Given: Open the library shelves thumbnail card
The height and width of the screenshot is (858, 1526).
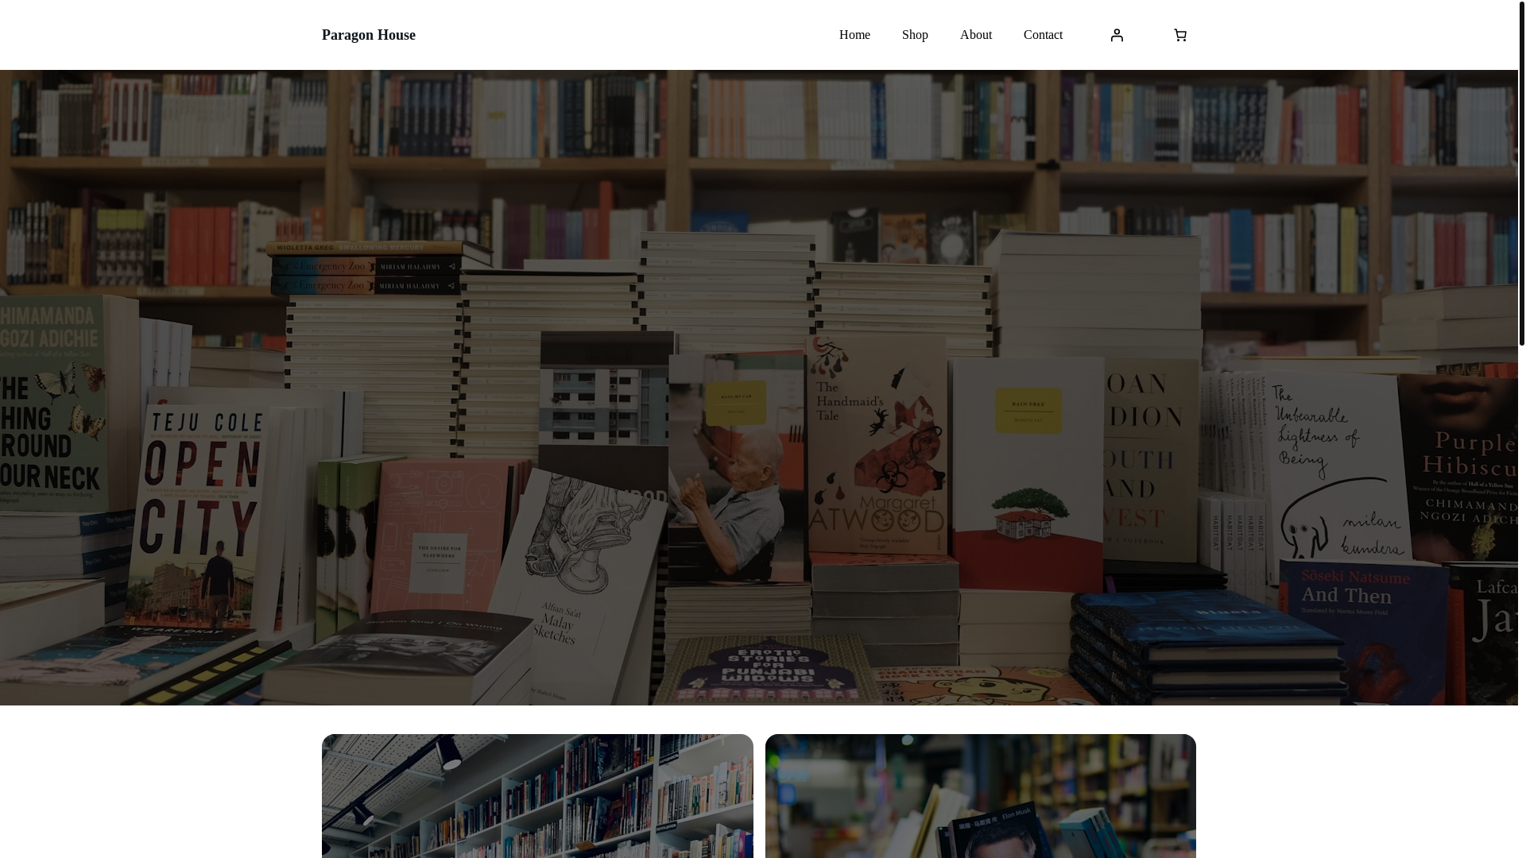Looking at the screenshot, I should [537, 796].
